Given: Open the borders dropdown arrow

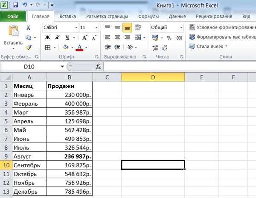Looking at the screenshot, I should click(x=55, y=47).
